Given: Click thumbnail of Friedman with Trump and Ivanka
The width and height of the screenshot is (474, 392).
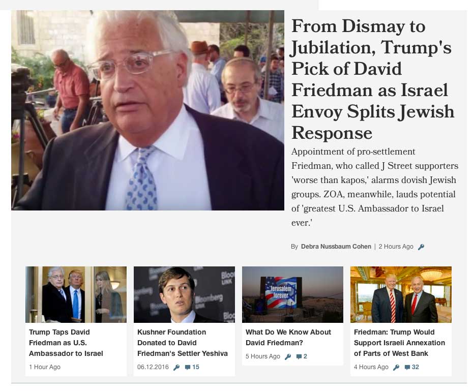Looking at the screenshot, I should [76, 295].
